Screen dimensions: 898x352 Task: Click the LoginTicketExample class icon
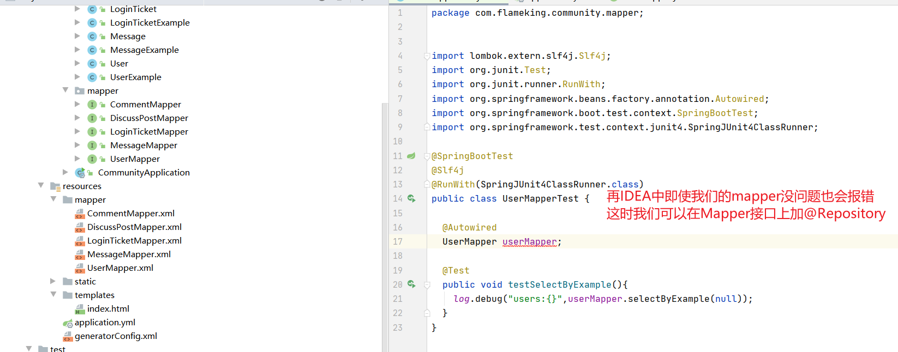pos(92,23)
